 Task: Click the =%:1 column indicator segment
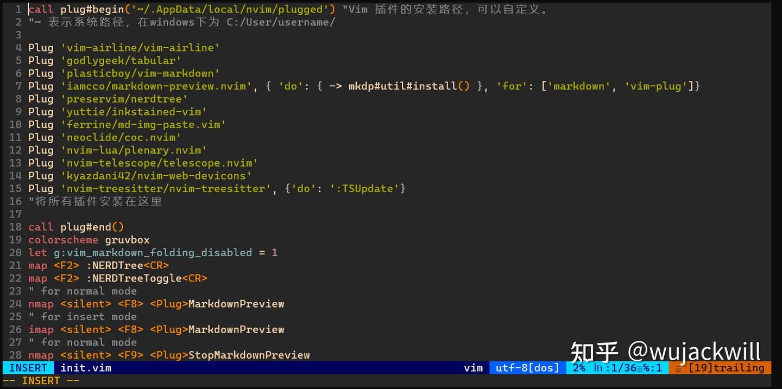pyautogui.click(x=649, y=368)
